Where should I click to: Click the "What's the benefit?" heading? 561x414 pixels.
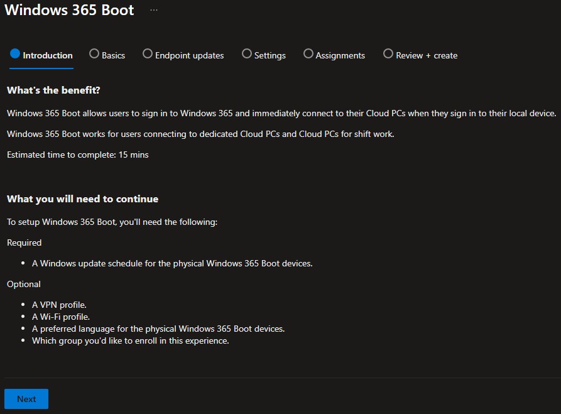(x=53, y=90)
